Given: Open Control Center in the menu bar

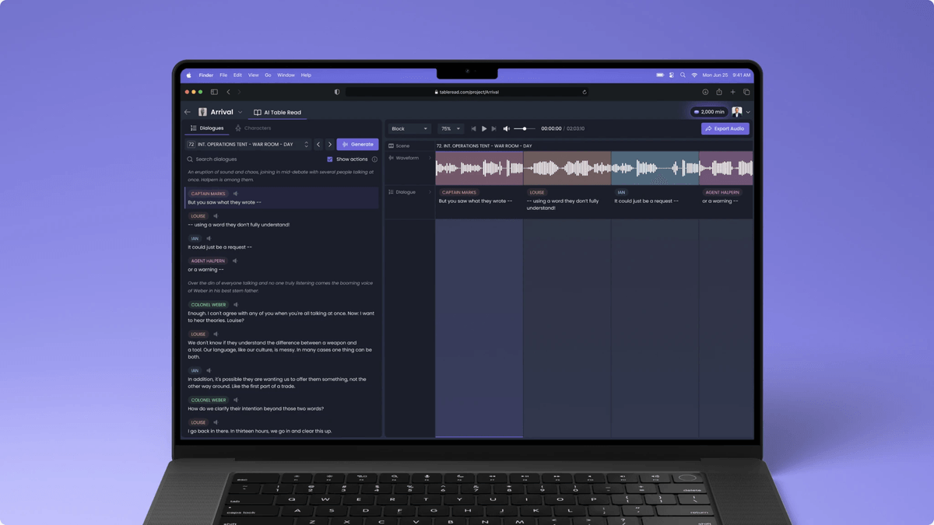Looking at the screenshot, I should 671,75.
